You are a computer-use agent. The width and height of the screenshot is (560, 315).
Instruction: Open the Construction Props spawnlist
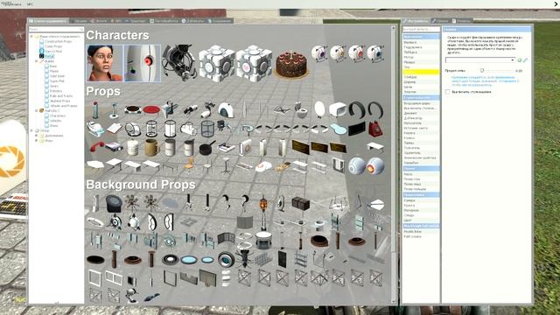pos(59,41)
